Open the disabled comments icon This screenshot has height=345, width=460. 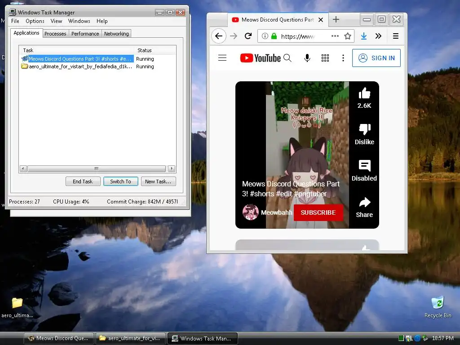pos(365,166)
